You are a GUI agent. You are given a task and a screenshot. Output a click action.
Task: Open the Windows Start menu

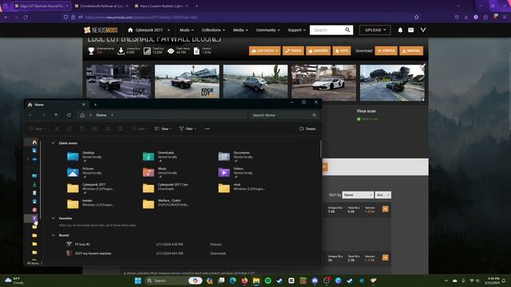tap(138, 281)
